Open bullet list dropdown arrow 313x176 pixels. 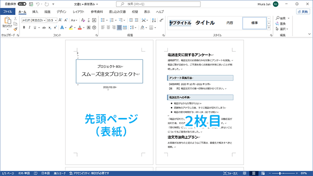point(107,20)
